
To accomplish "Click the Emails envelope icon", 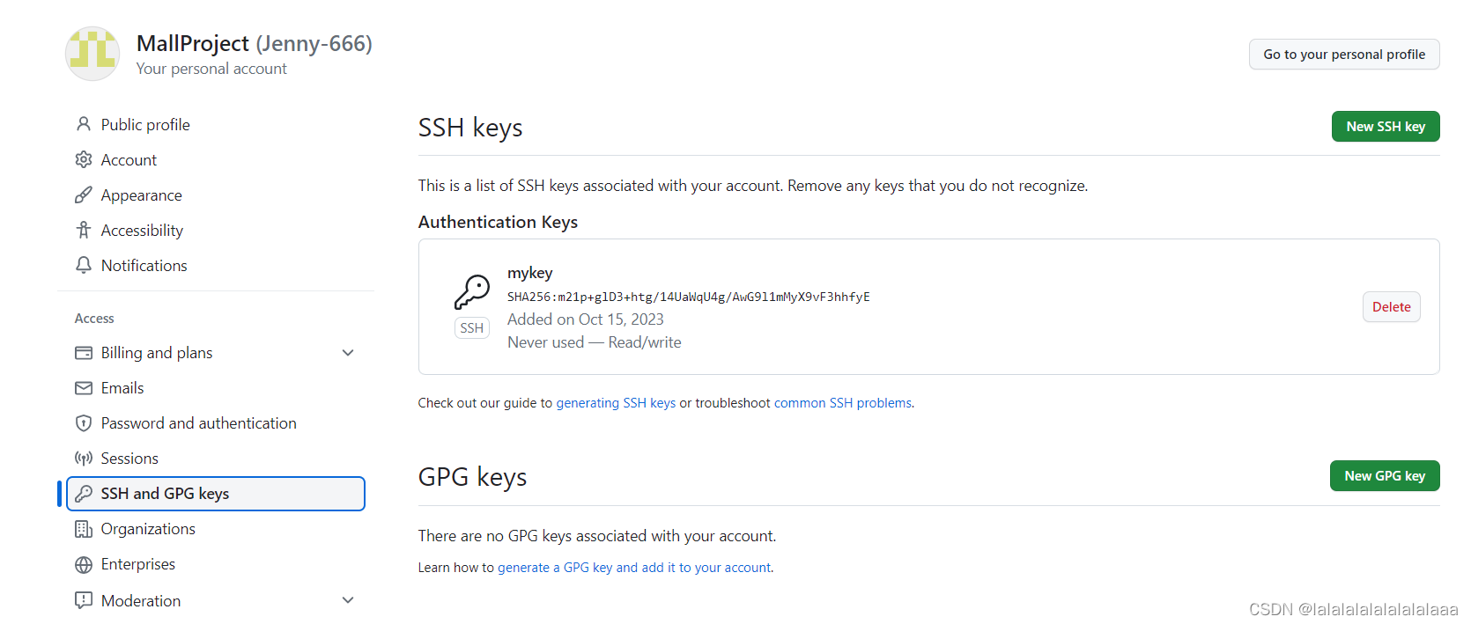I will coord(84,388).
